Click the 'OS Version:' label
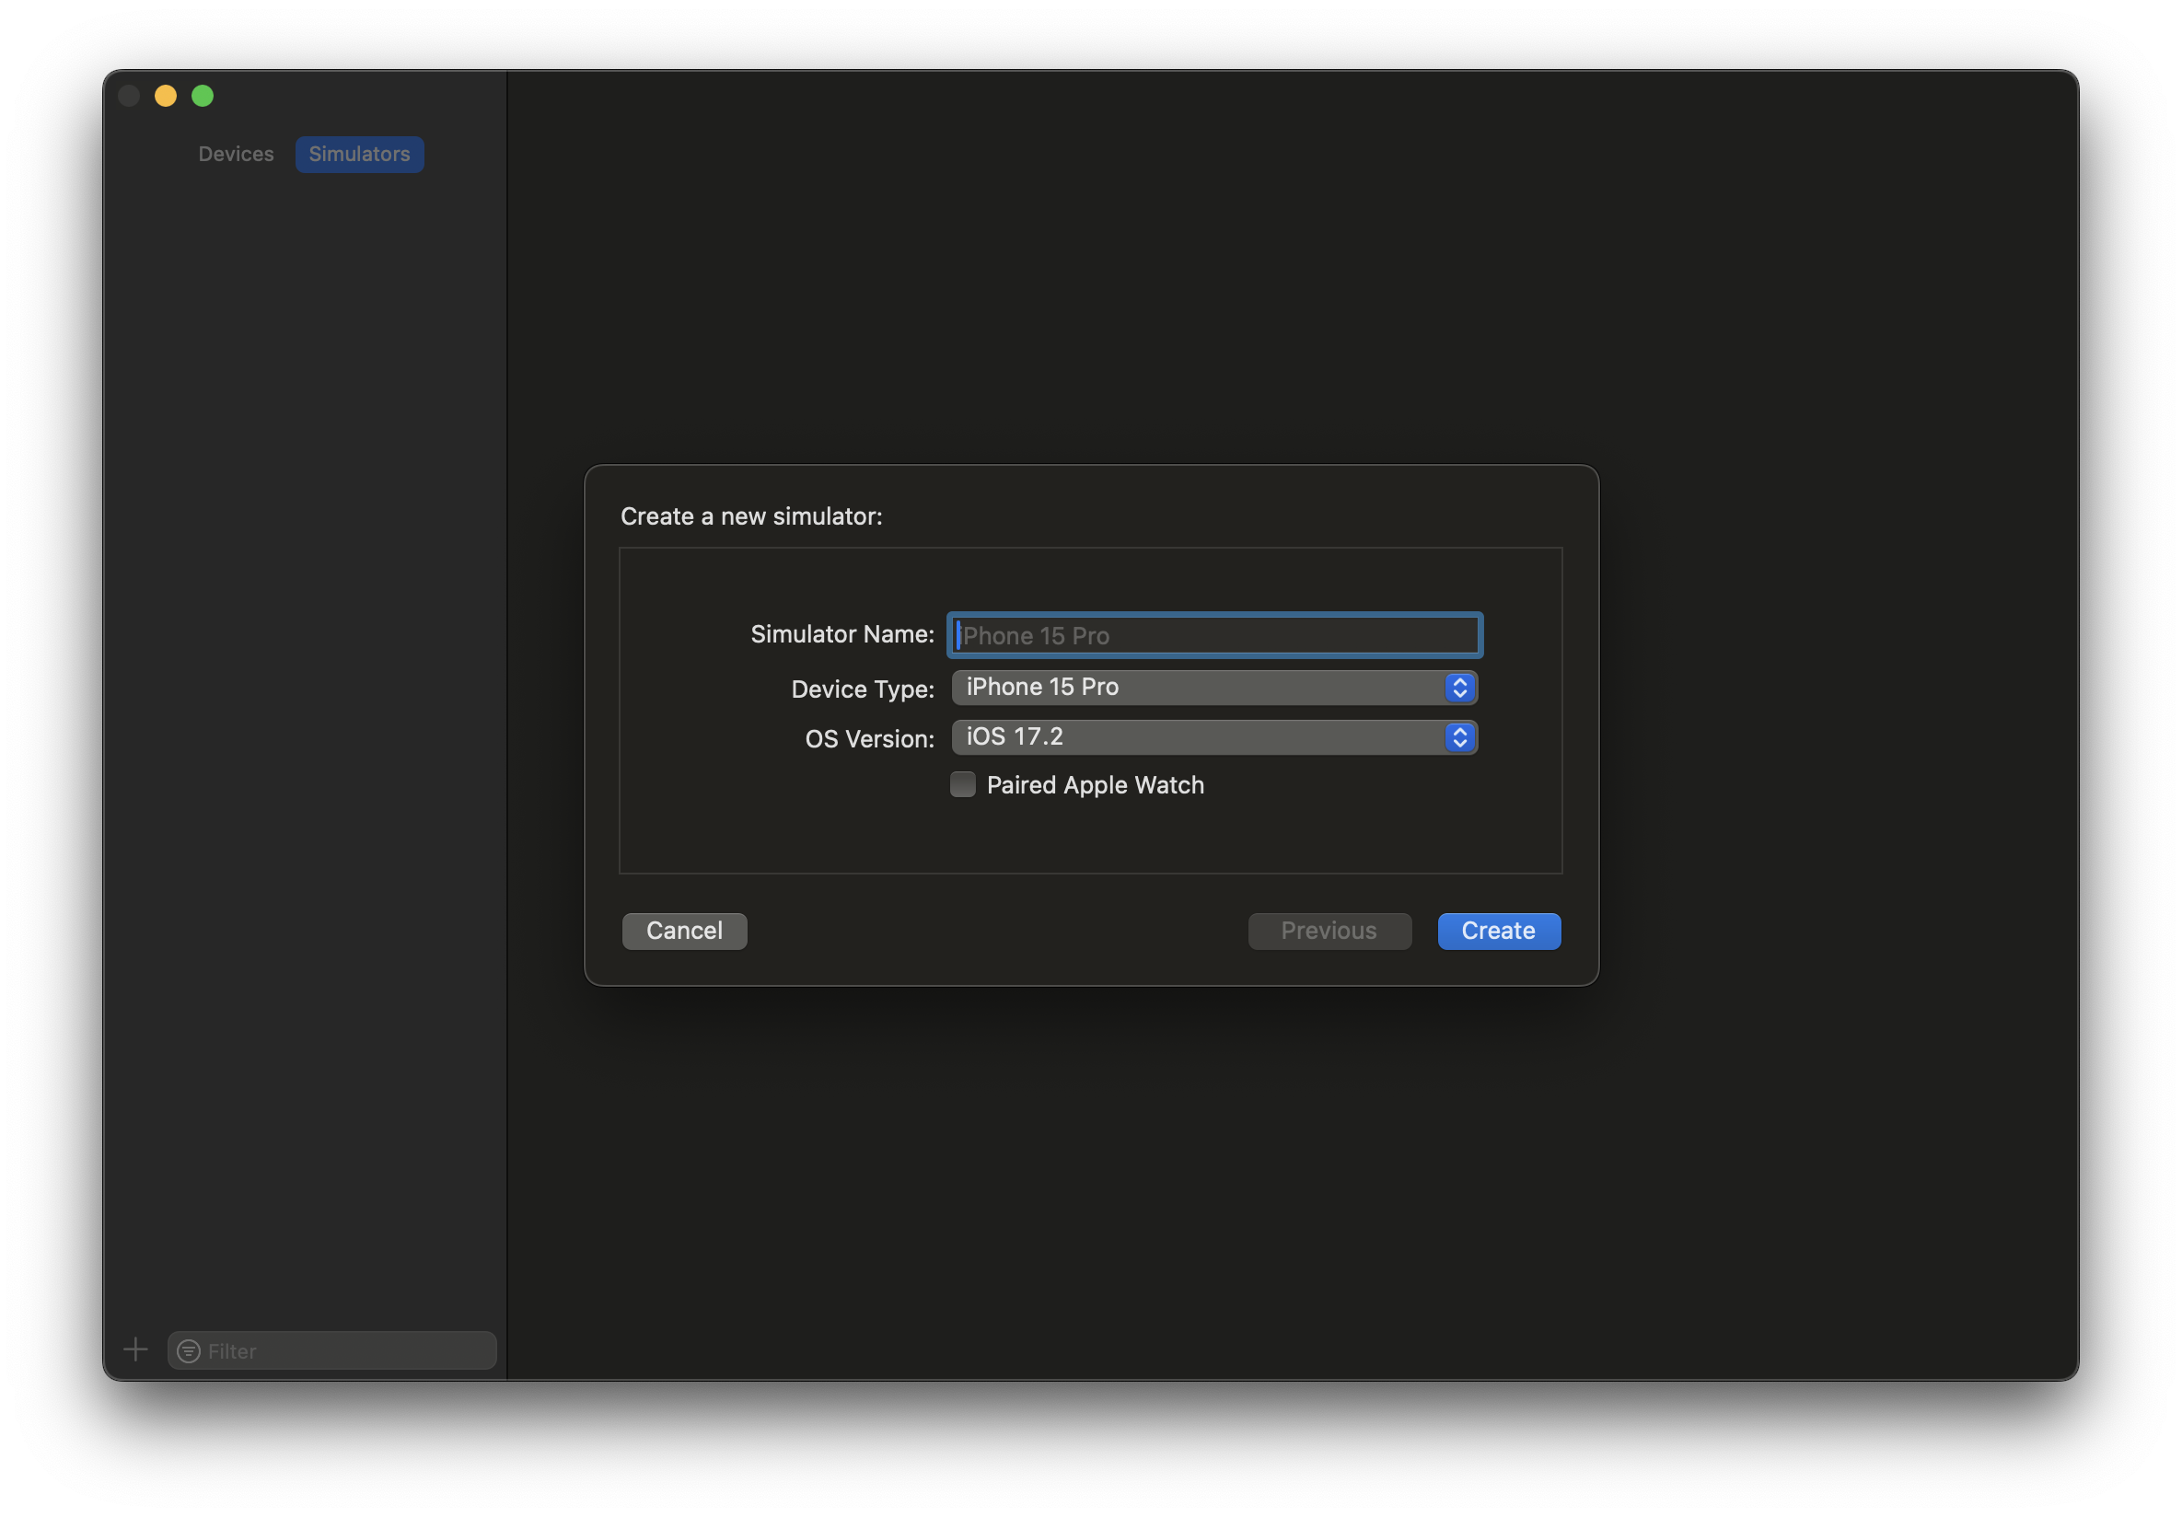Screen dimensions: 2182x1517 coord(868,738)
